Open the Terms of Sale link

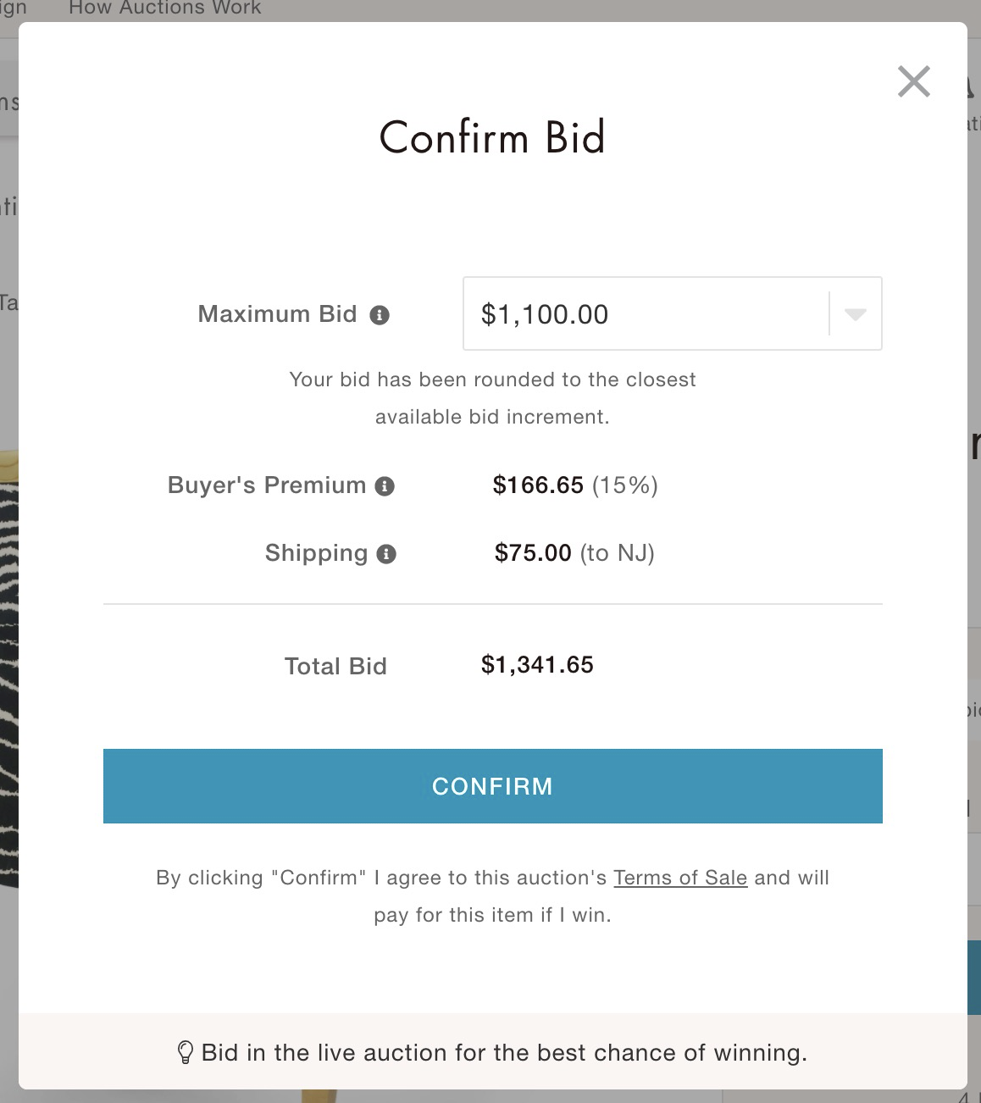pyautogui.click(x=680, y=878)
